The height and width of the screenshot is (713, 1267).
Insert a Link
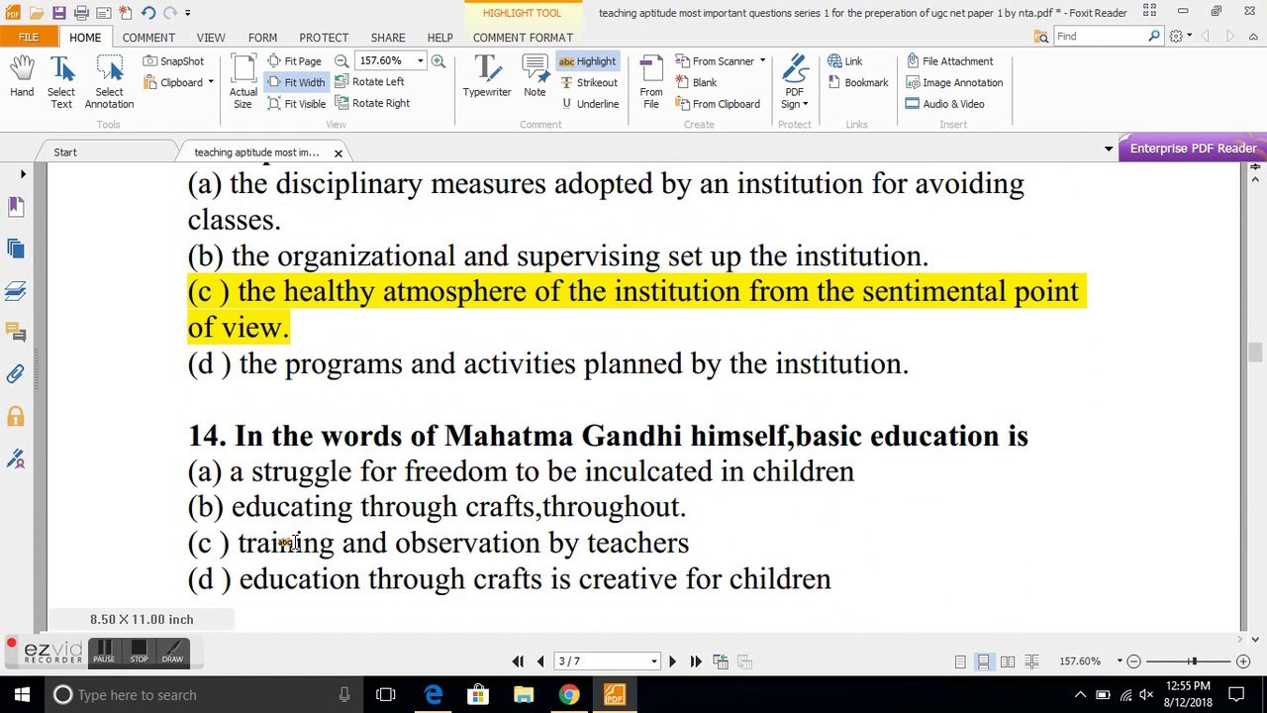844,61
